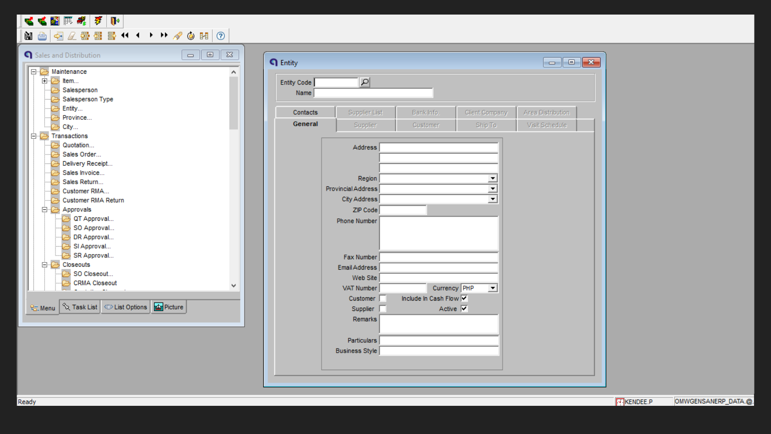Screen dimensions: 771x434
Task: Click scroll down arrow in menu tree
Action: tap(234, 286)
